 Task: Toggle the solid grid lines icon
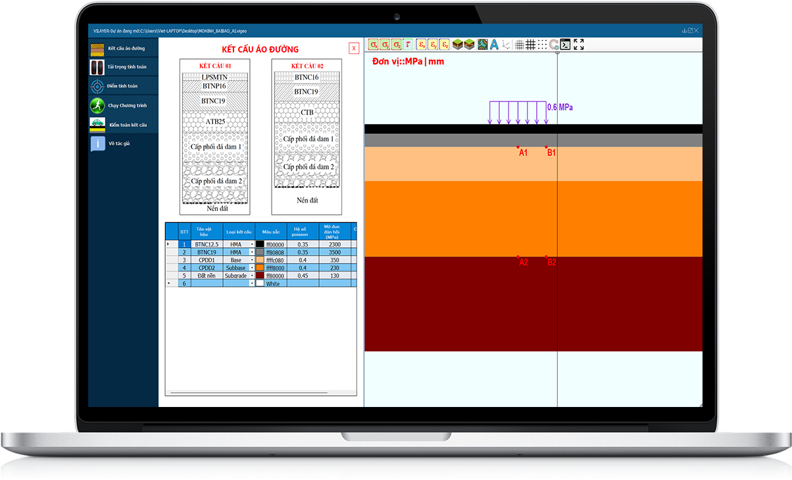pyautogui.click(x=530, y=45)
